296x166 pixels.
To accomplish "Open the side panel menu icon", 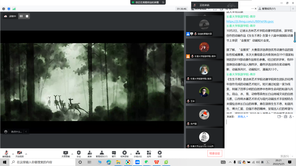I will [293, 9].
